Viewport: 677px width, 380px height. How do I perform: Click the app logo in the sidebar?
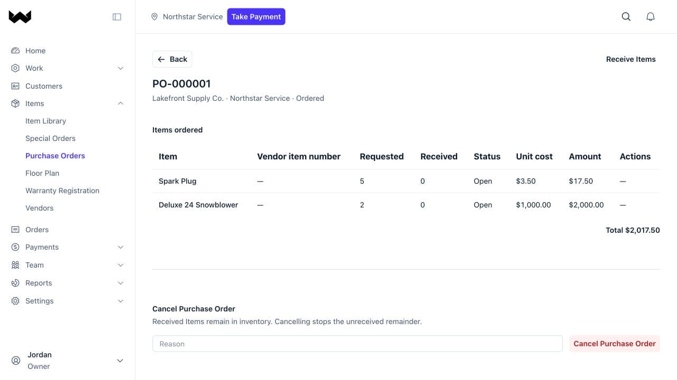pyautogui.click(x=20, y=17)
